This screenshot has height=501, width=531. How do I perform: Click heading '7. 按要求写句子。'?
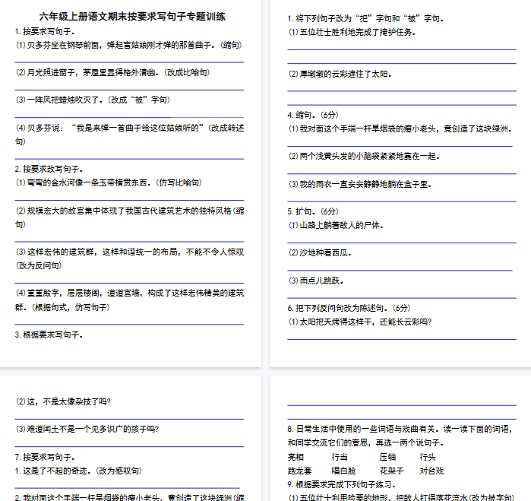[x=45, y=457]
